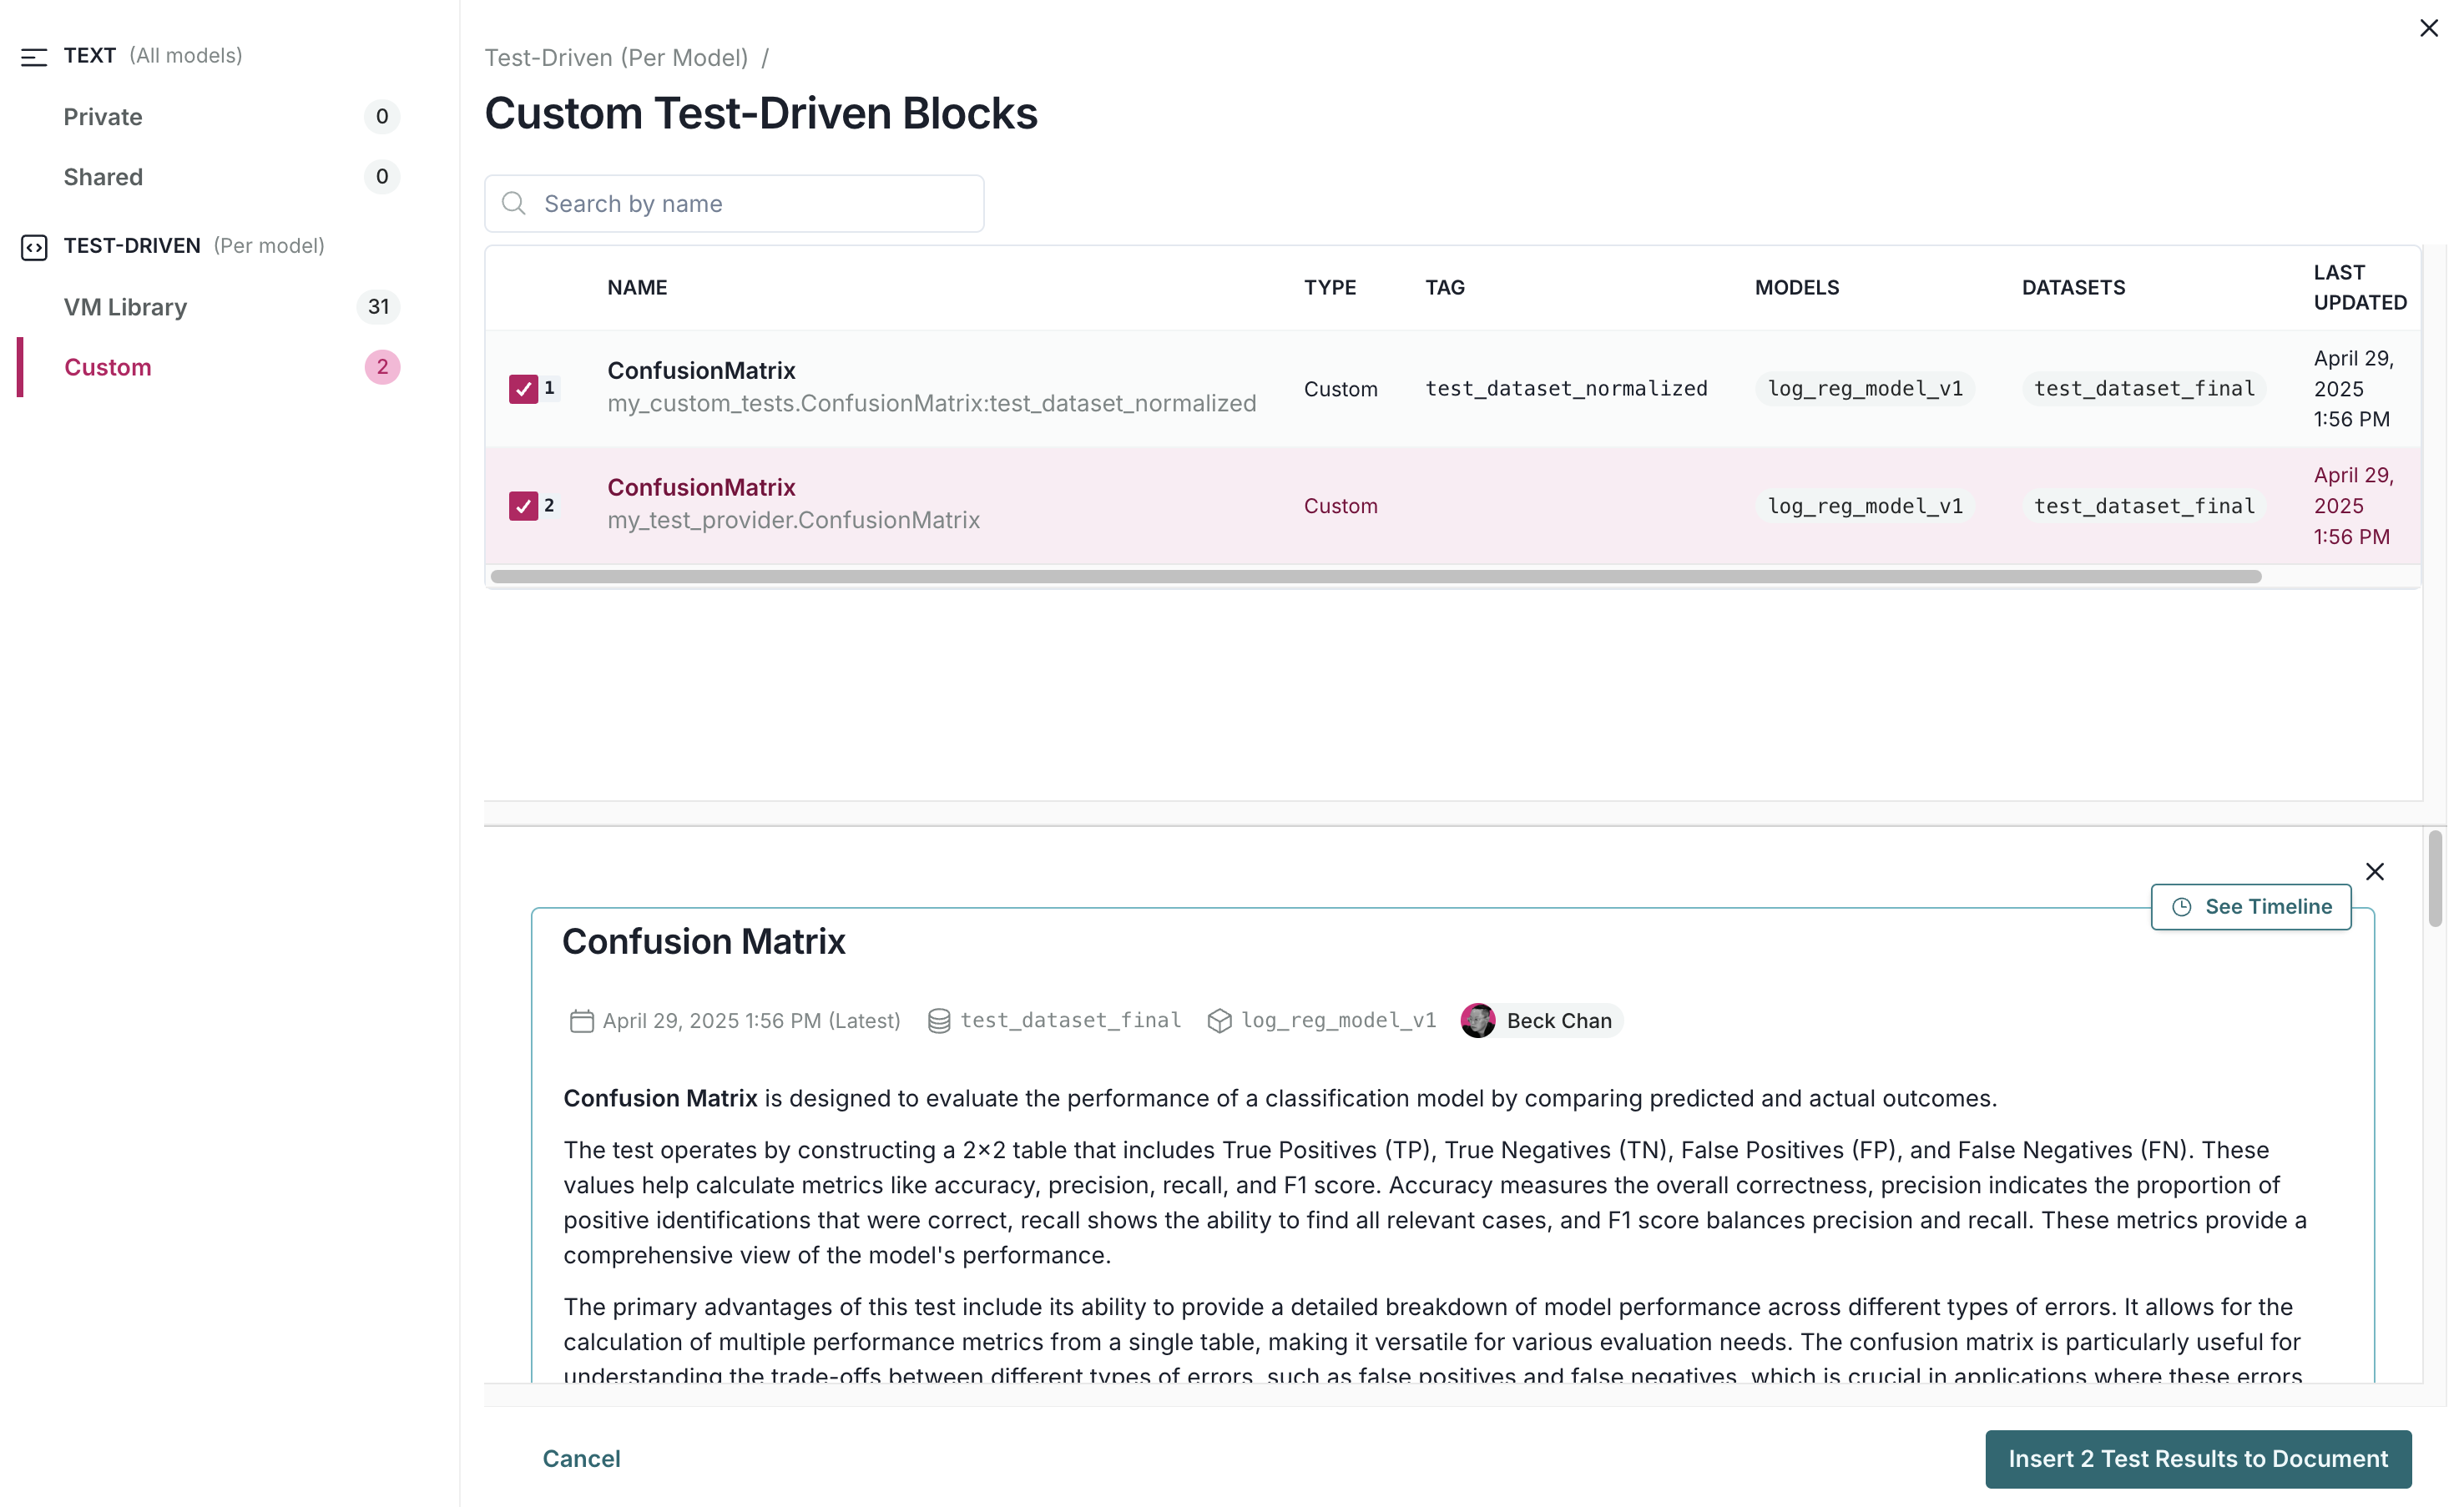Open the TEXT models hamburger menu
2464x1507 pixels.
pos(35,57)
